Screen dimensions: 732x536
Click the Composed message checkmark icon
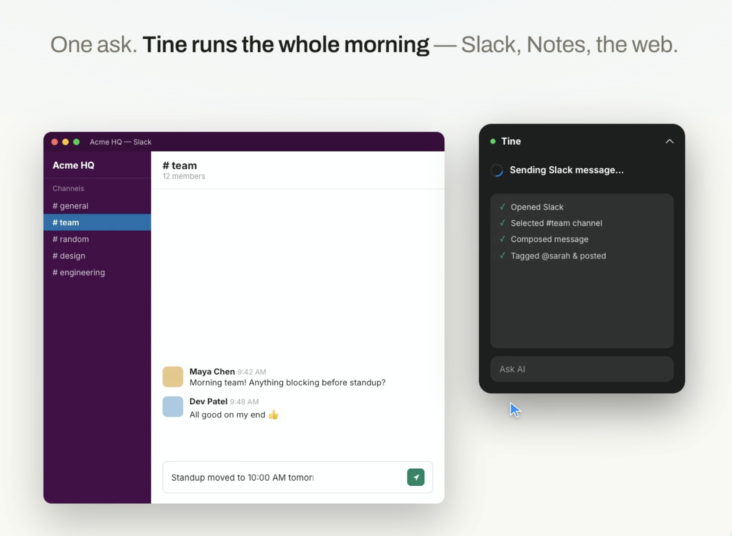502,239
